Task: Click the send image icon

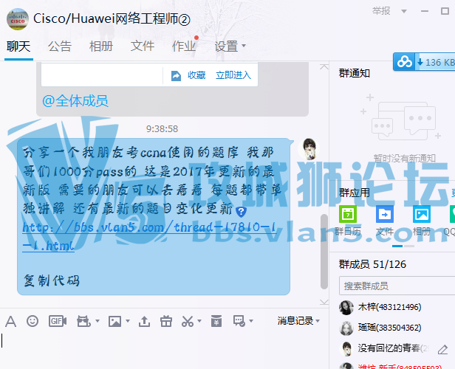Action: (114, 321)
